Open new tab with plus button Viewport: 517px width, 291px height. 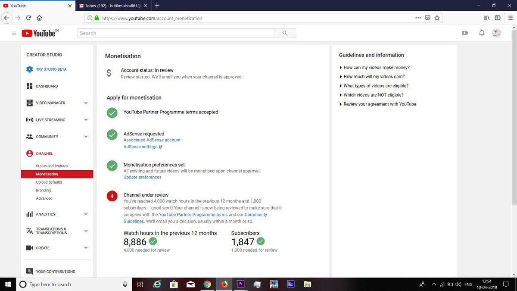157,6
